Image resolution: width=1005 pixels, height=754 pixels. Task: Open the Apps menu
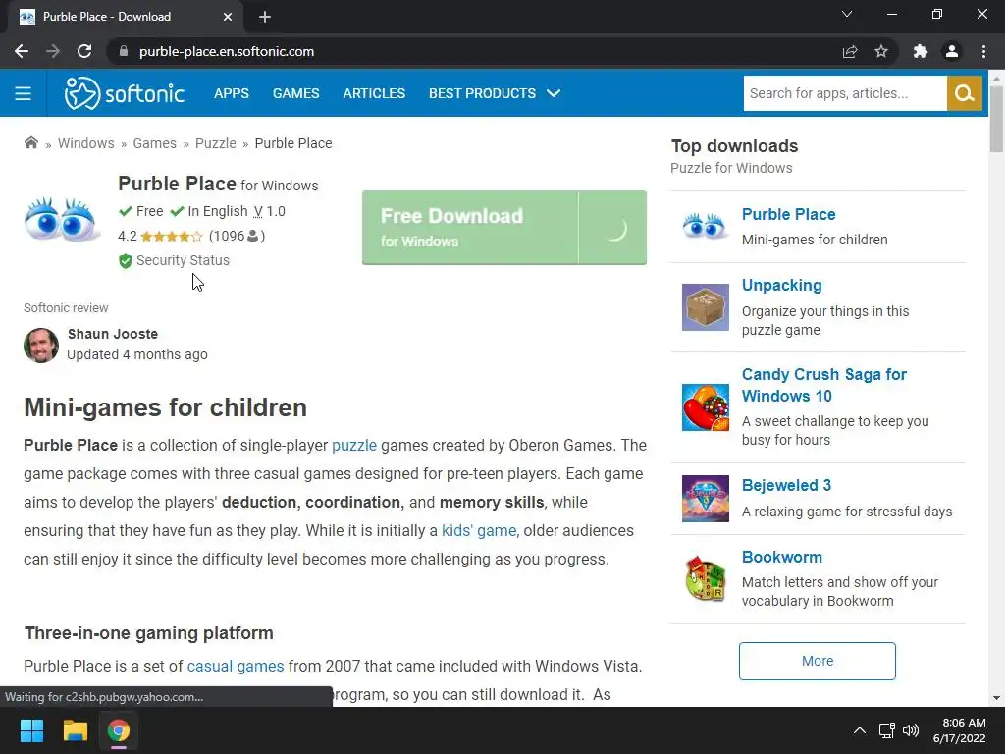point(232,93)
